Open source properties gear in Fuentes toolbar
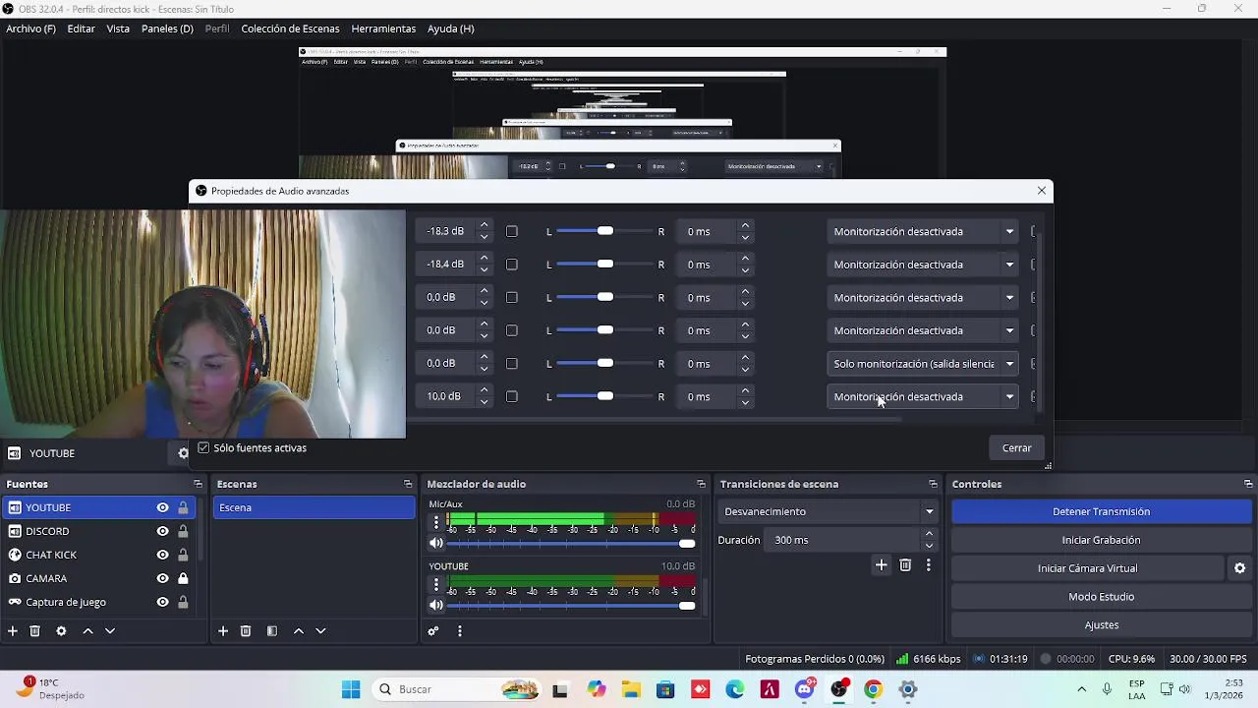This screenshot has width=1258, height=708. pyautogui.click(x=61, y=631)
